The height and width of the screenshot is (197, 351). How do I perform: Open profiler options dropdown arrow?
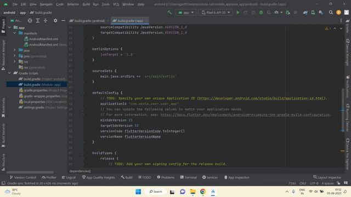(281, 13)
